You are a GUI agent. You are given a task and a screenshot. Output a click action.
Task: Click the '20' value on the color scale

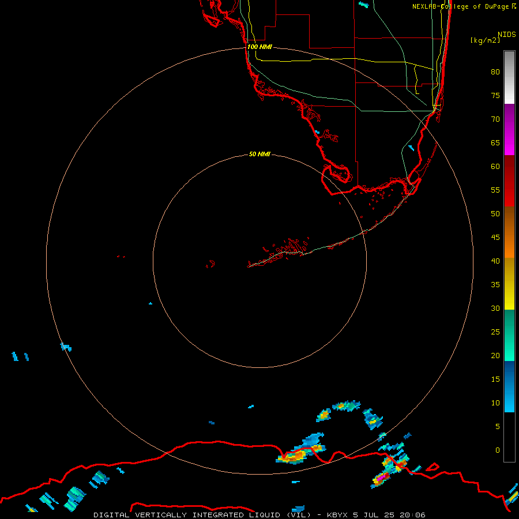[x=495, y=355]
